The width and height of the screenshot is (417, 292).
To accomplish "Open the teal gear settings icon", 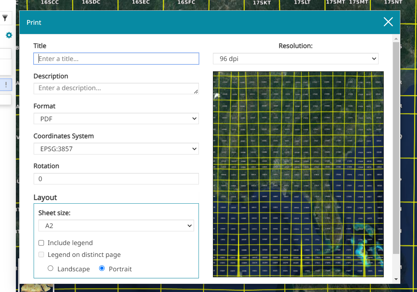I will [x=9, y=35].
